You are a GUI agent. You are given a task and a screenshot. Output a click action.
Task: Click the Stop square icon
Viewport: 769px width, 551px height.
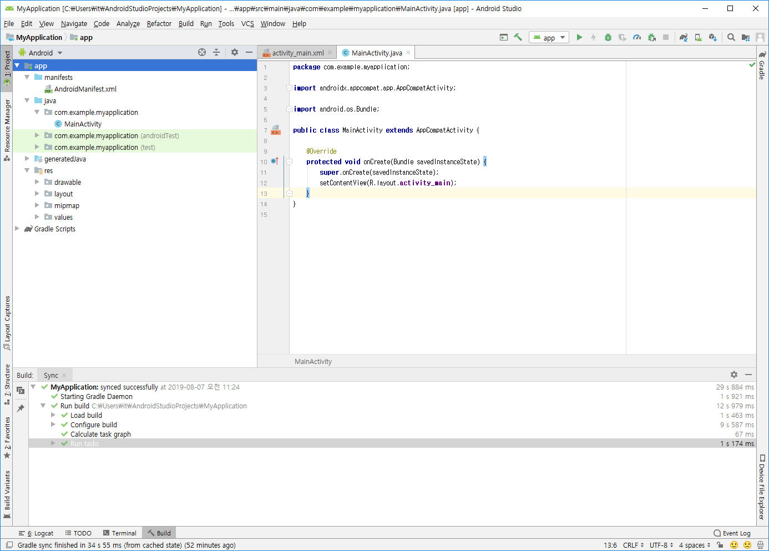click(x=666, y=37)
